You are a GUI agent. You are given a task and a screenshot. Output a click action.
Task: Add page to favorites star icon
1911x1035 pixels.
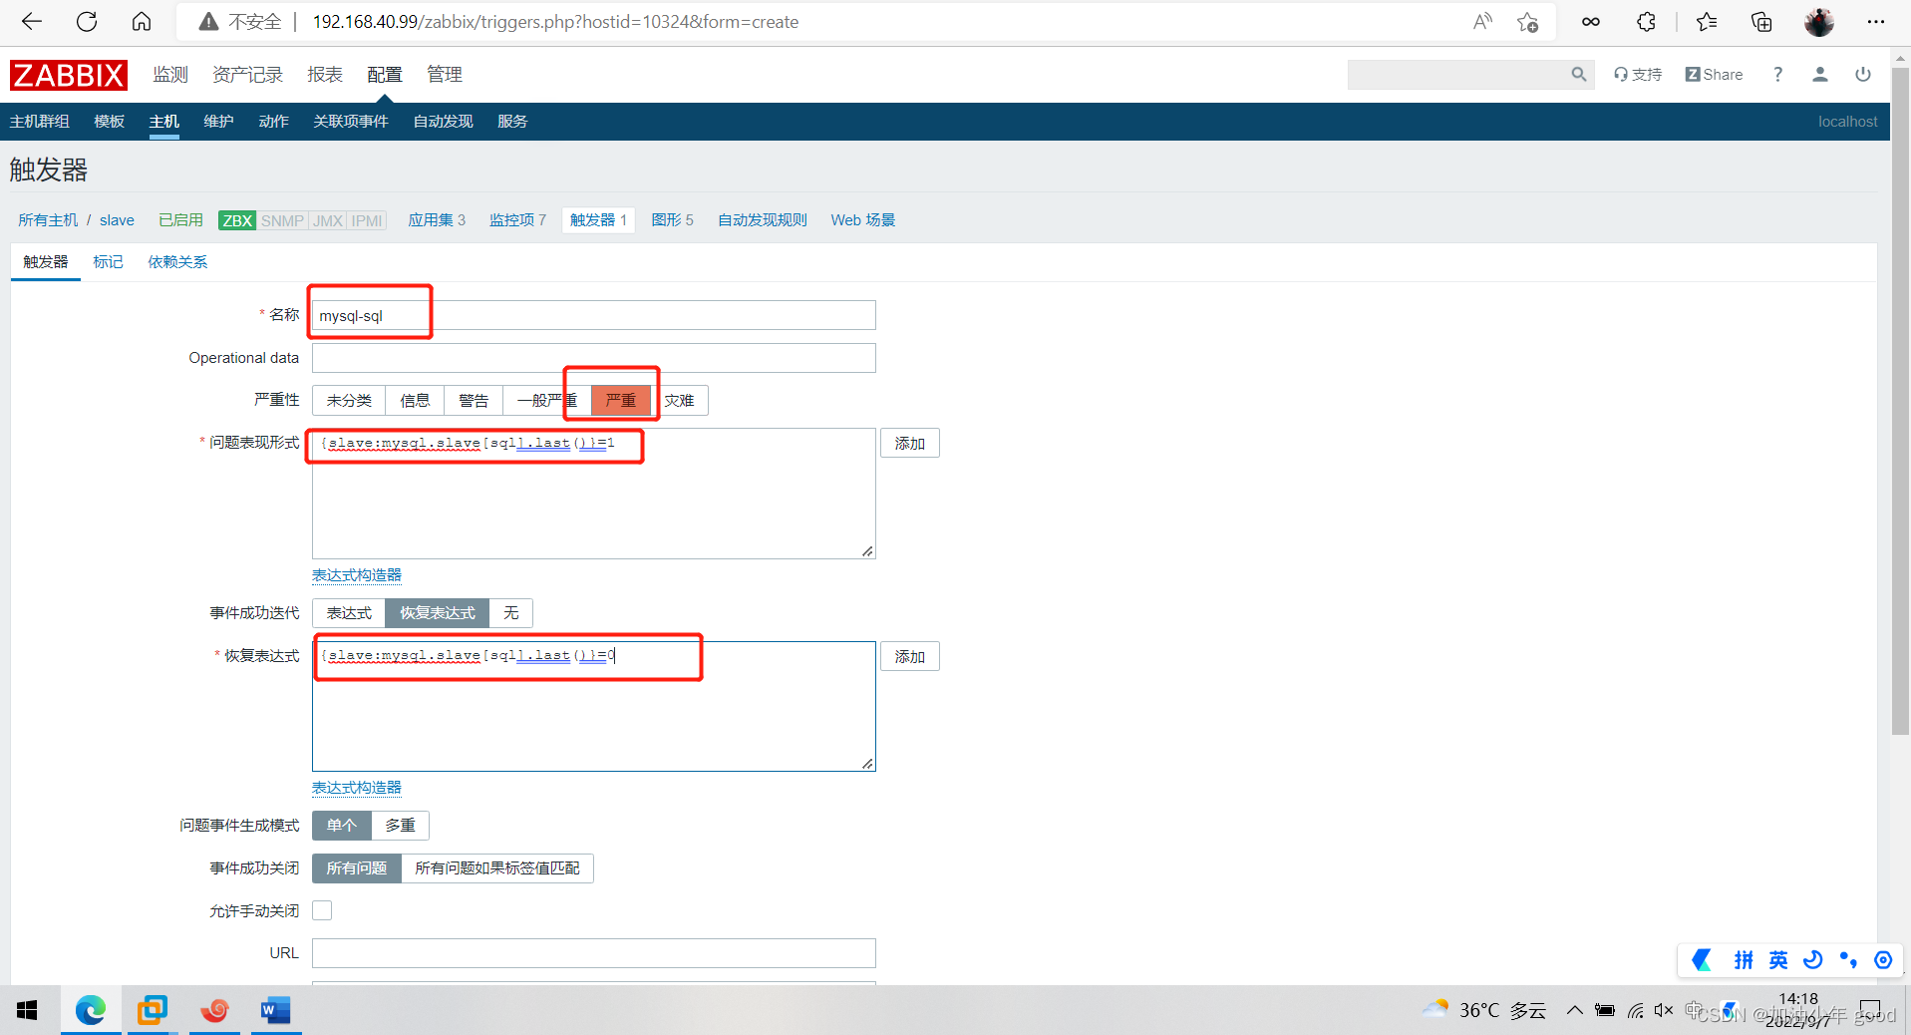[x=1527, y=22]
